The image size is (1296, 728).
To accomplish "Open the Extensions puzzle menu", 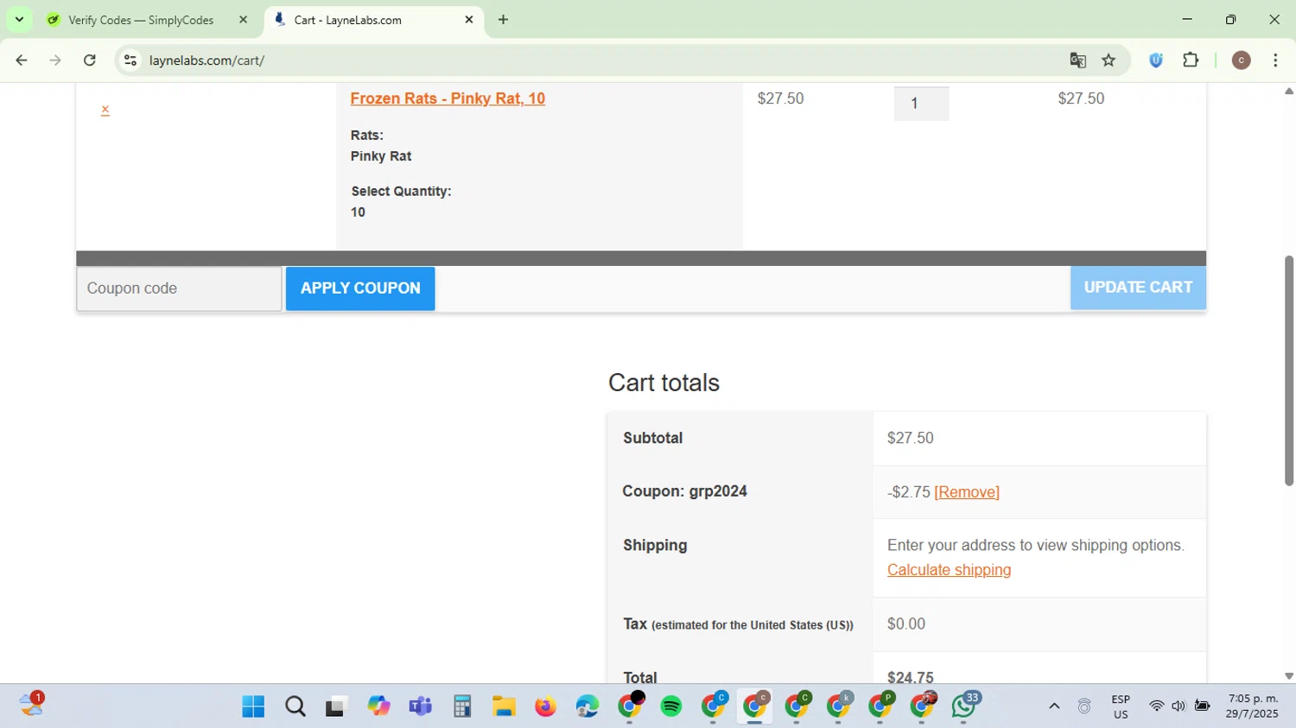I will click(x=1191, y=60).
